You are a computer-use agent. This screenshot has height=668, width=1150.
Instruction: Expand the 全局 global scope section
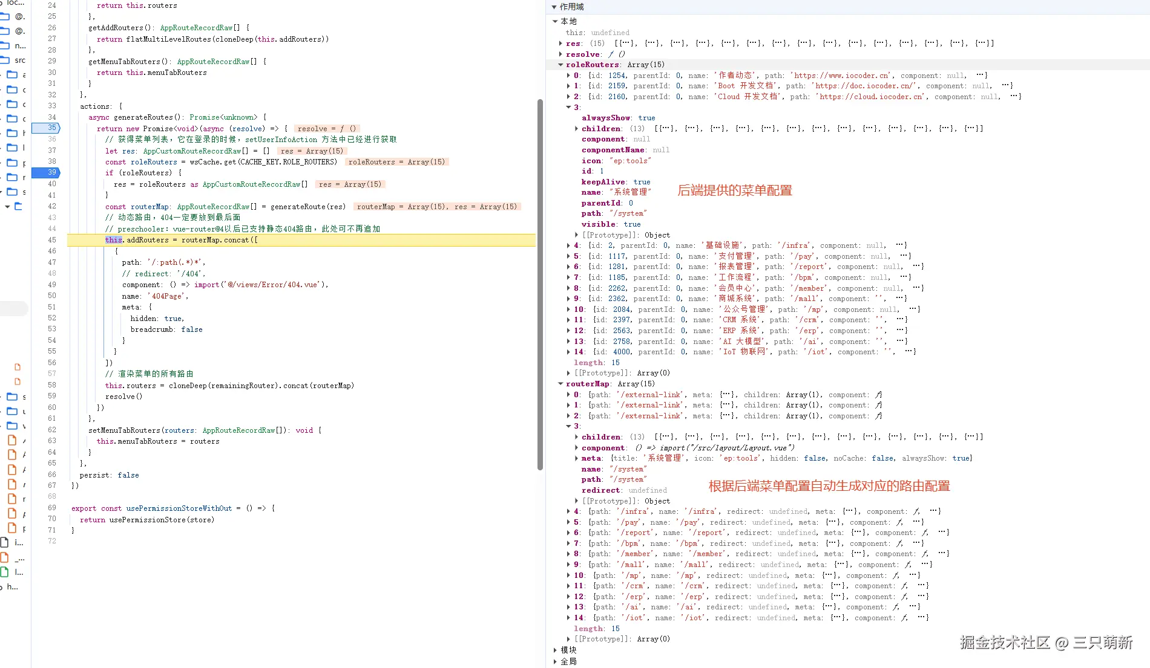pos(555,661)
